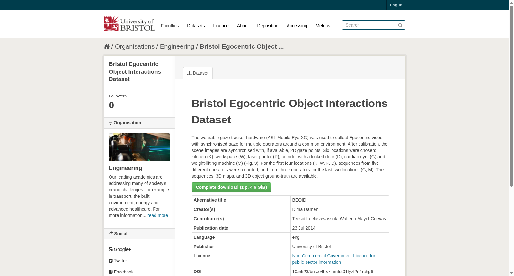Focus the Search input field
The width and height of the screenshot is (514, 276).
[374, 25]
